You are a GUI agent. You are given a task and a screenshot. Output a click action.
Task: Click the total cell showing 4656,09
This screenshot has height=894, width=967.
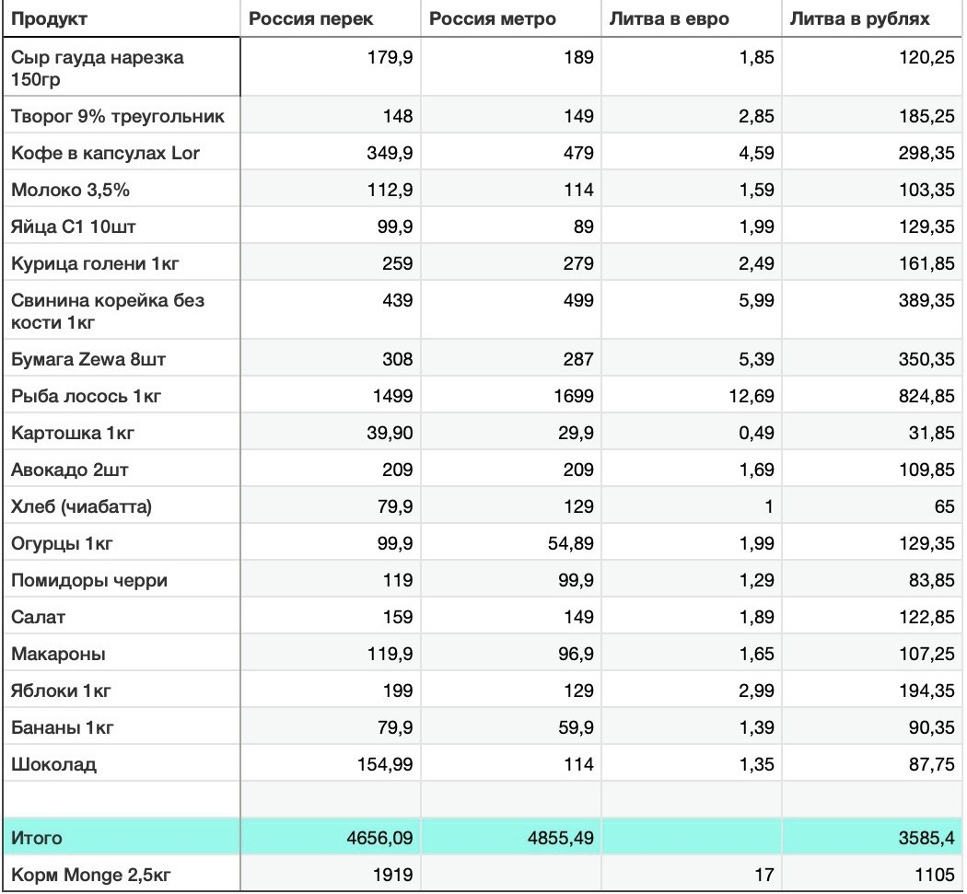pos(330,838)
